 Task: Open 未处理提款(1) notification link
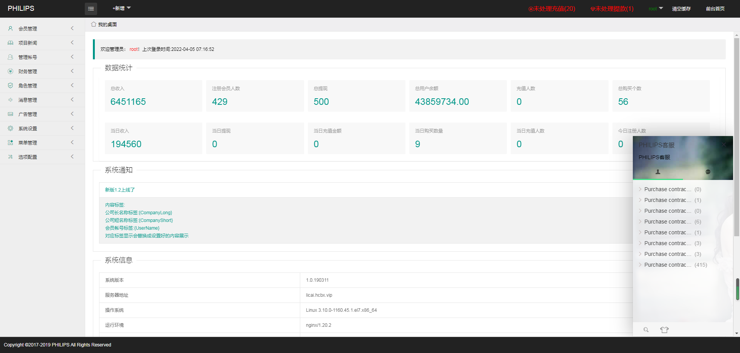click(x=612, y=8)
